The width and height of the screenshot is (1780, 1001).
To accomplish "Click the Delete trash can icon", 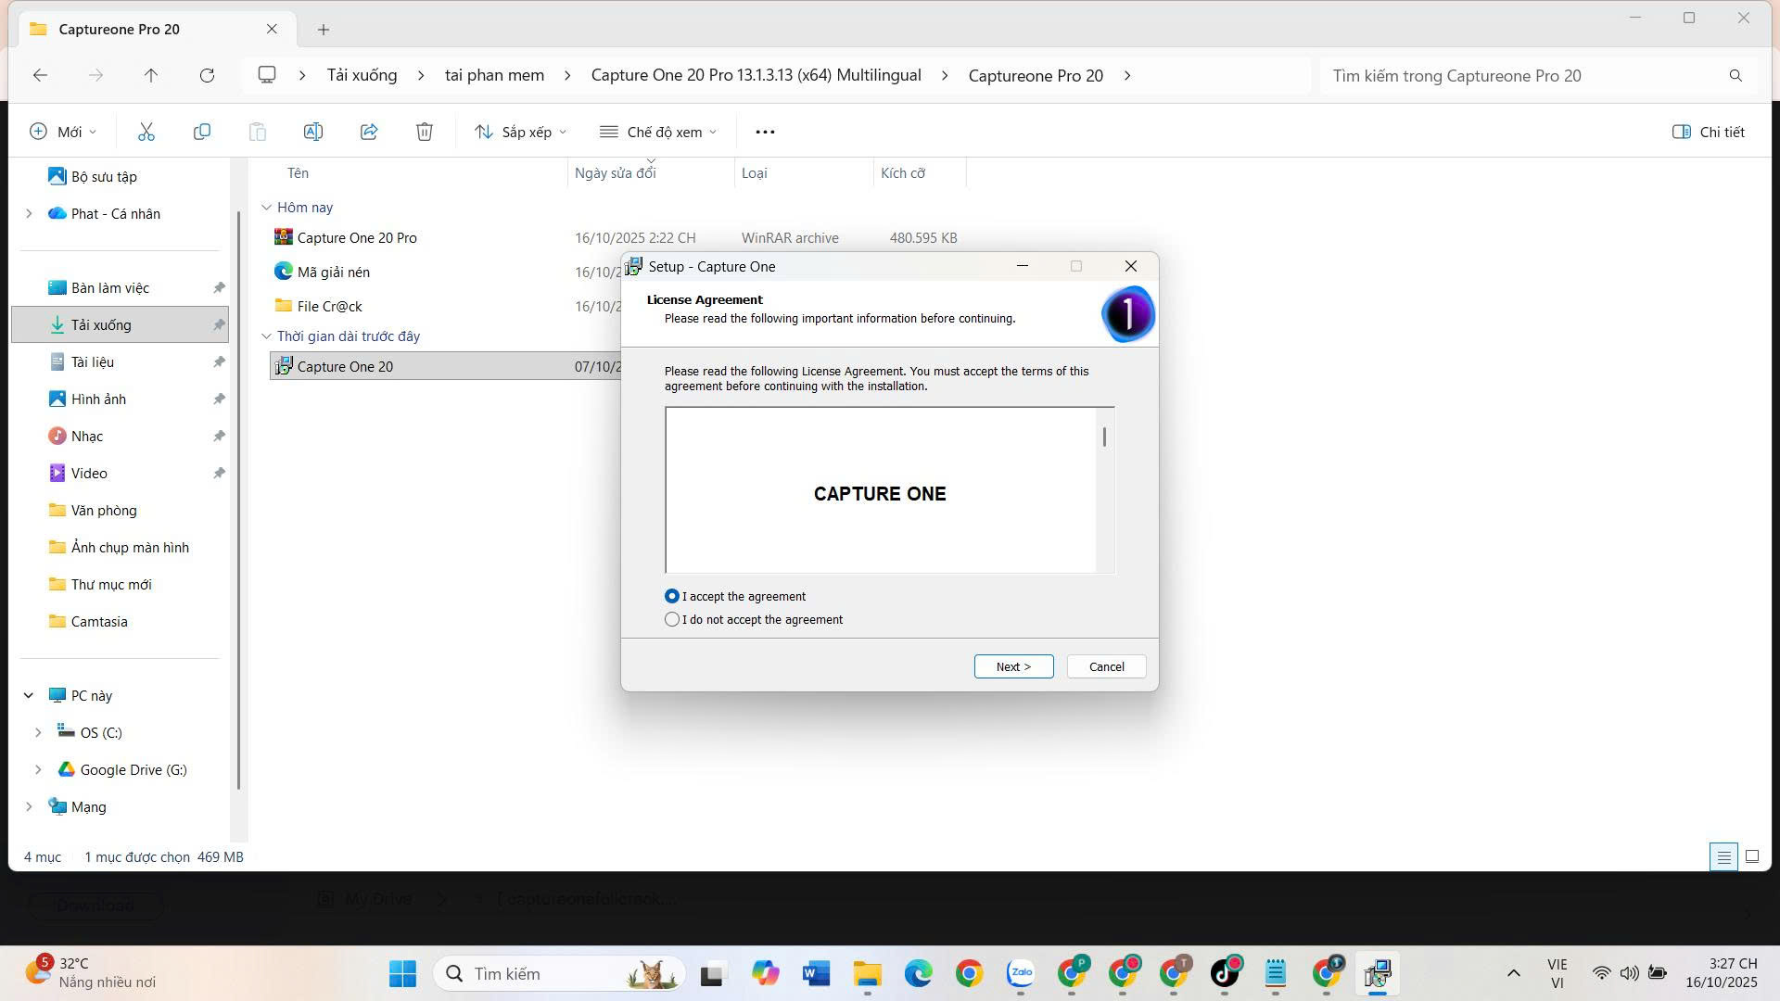I will [425, 132].
